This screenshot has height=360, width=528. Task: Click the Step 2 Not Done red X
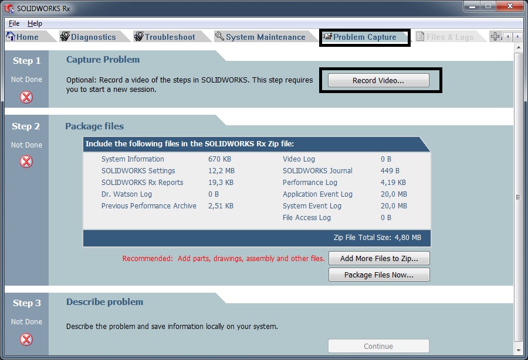click(x=26, y=162)
